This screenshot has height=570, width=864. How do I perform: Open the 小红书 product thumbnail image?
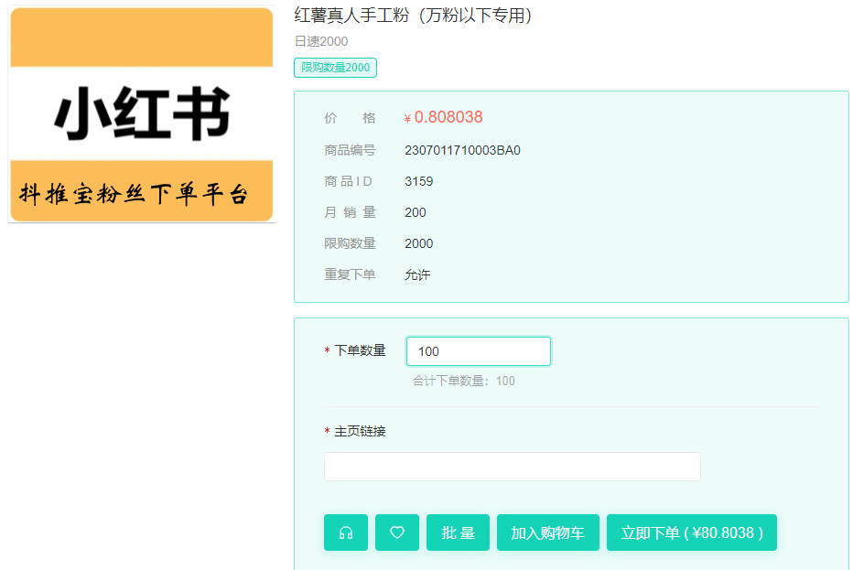[142, 114]
